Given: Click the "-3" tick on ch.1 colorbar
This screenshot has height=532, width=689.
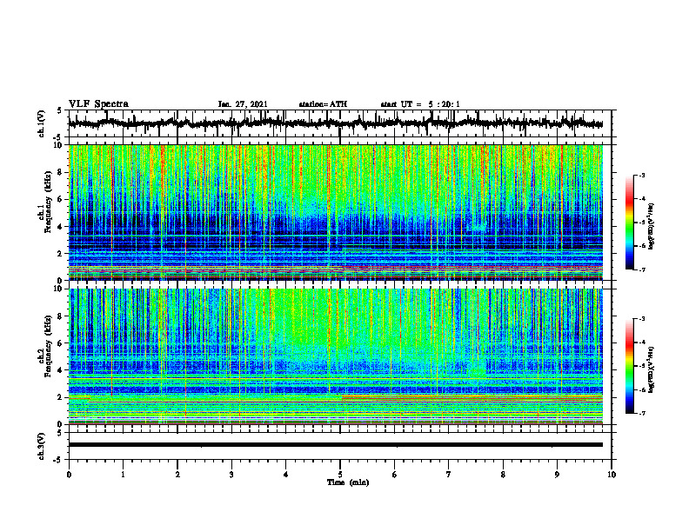Looking at the screenshot, I should pyautogui.click(x=641, y=175).
